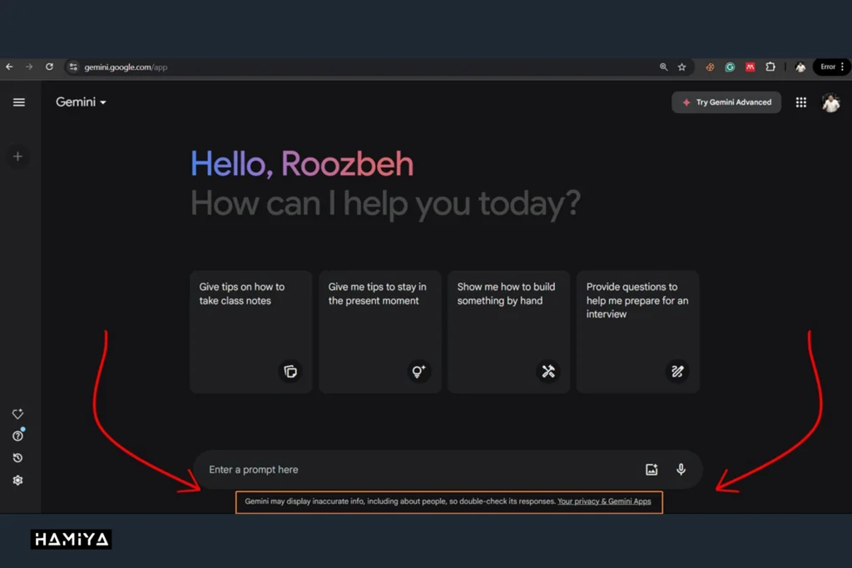Start a new chat with plus icon
Viewport: 852px width, 568px height.
point(18,157)
